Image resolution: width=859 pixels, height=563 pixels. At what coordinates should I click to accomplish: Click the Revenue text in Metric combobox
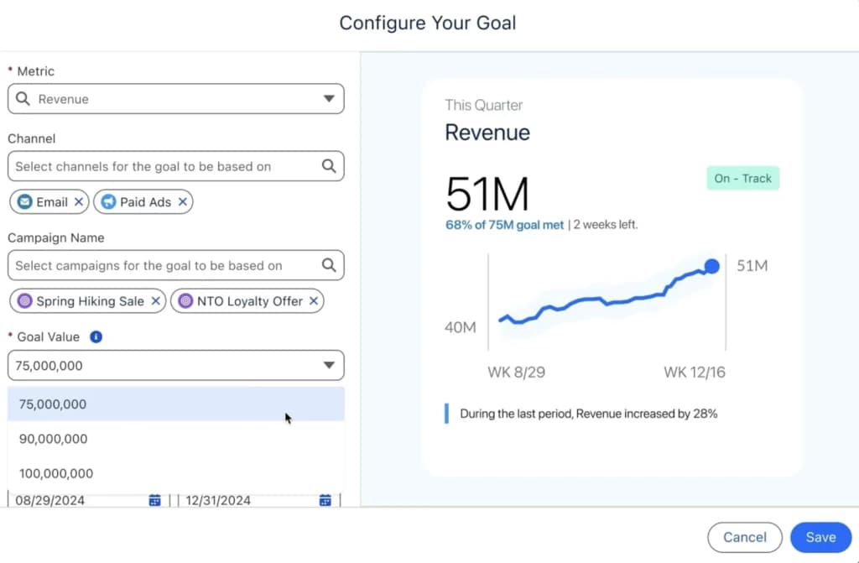64,99
